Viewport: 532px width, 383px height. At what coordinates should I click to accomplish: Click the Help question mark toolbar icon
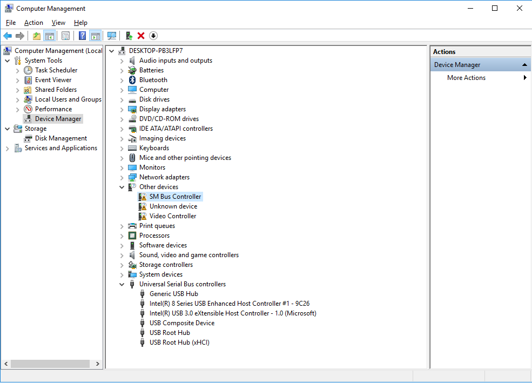(x=82, y=36)
